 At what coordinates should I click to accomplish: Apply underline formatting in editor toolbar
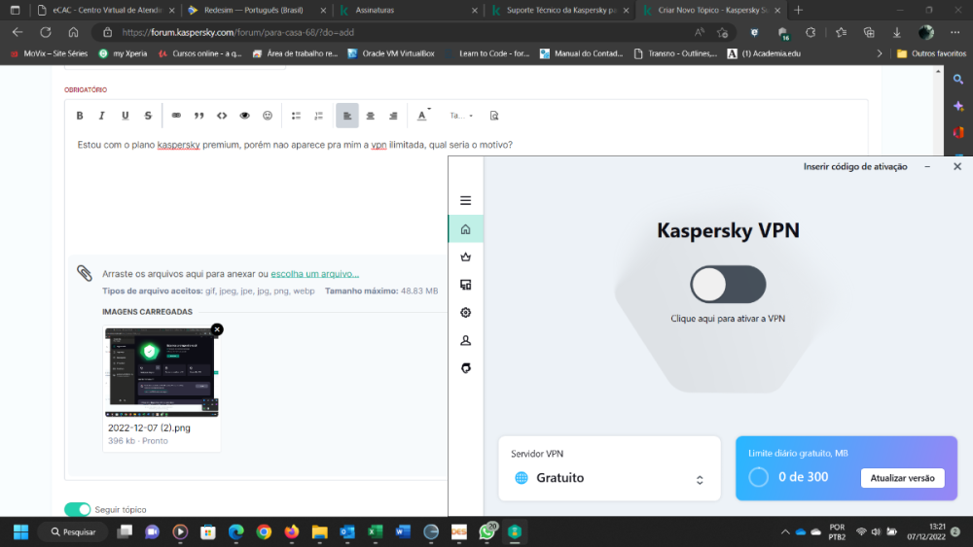pos(125,116)
